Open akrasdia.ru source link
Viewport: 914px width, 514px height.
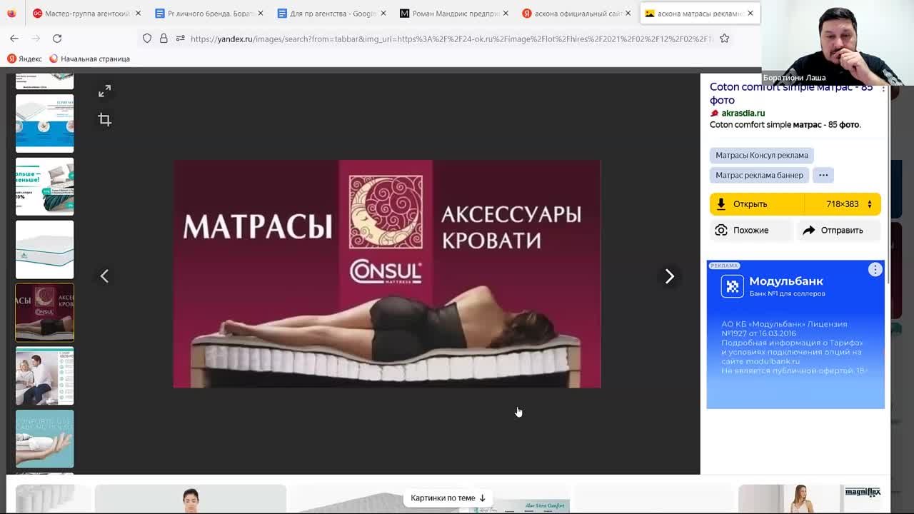click(x=743, y=113)
